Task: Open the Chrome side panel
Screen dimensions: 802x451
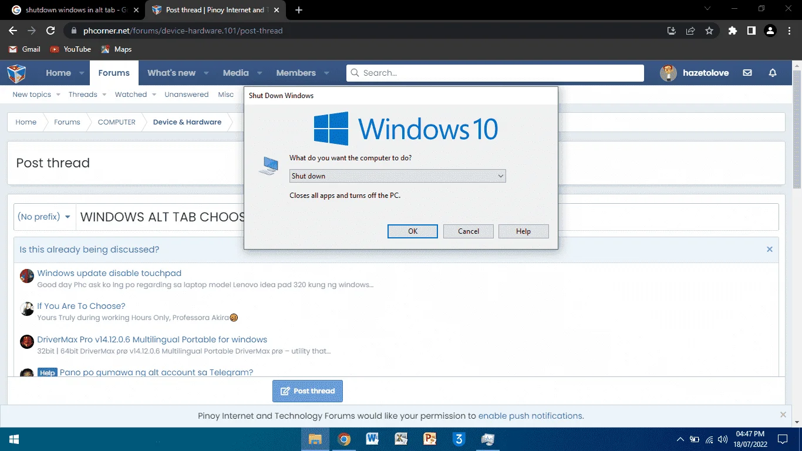Action: click(x=751, y=31)
